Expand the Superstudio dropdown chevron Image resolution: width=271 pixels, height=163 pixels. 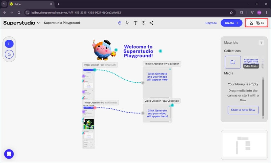pyautogui.click(x=38, y=23)
